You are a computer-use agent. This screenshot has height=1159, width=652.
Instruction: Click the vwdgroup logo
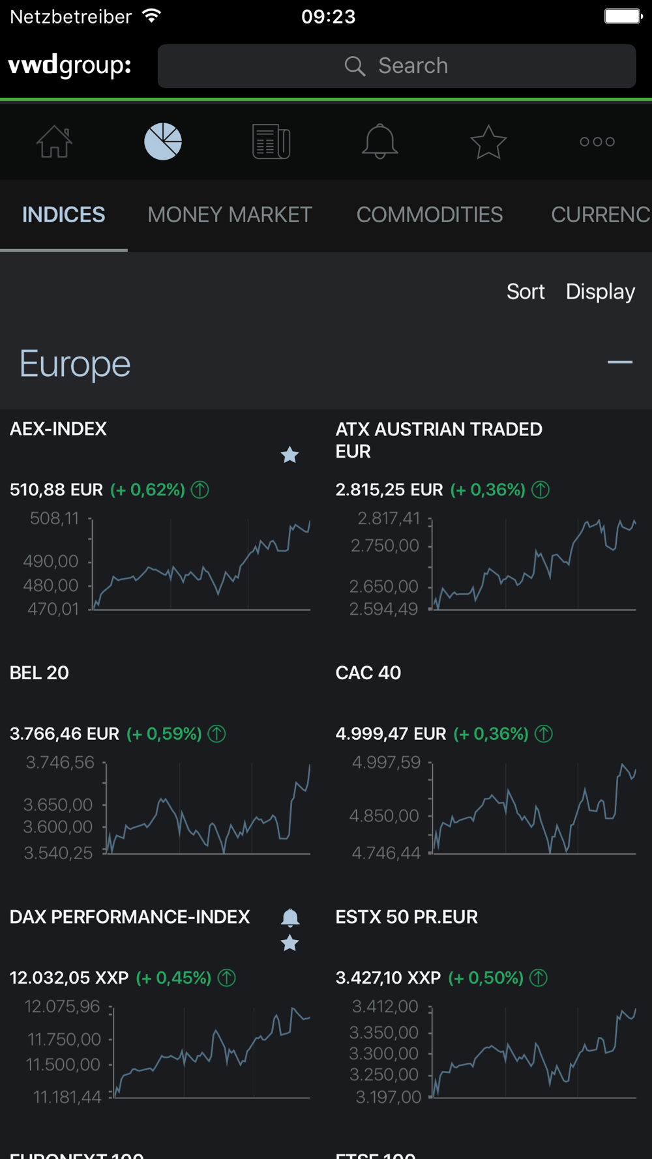point(70,66)
